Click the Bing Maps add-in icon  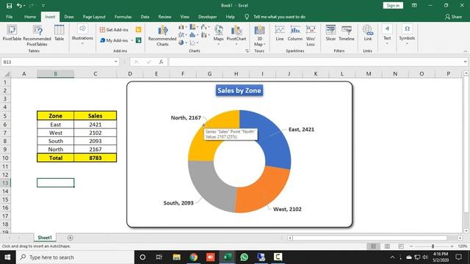pos(138,29)
